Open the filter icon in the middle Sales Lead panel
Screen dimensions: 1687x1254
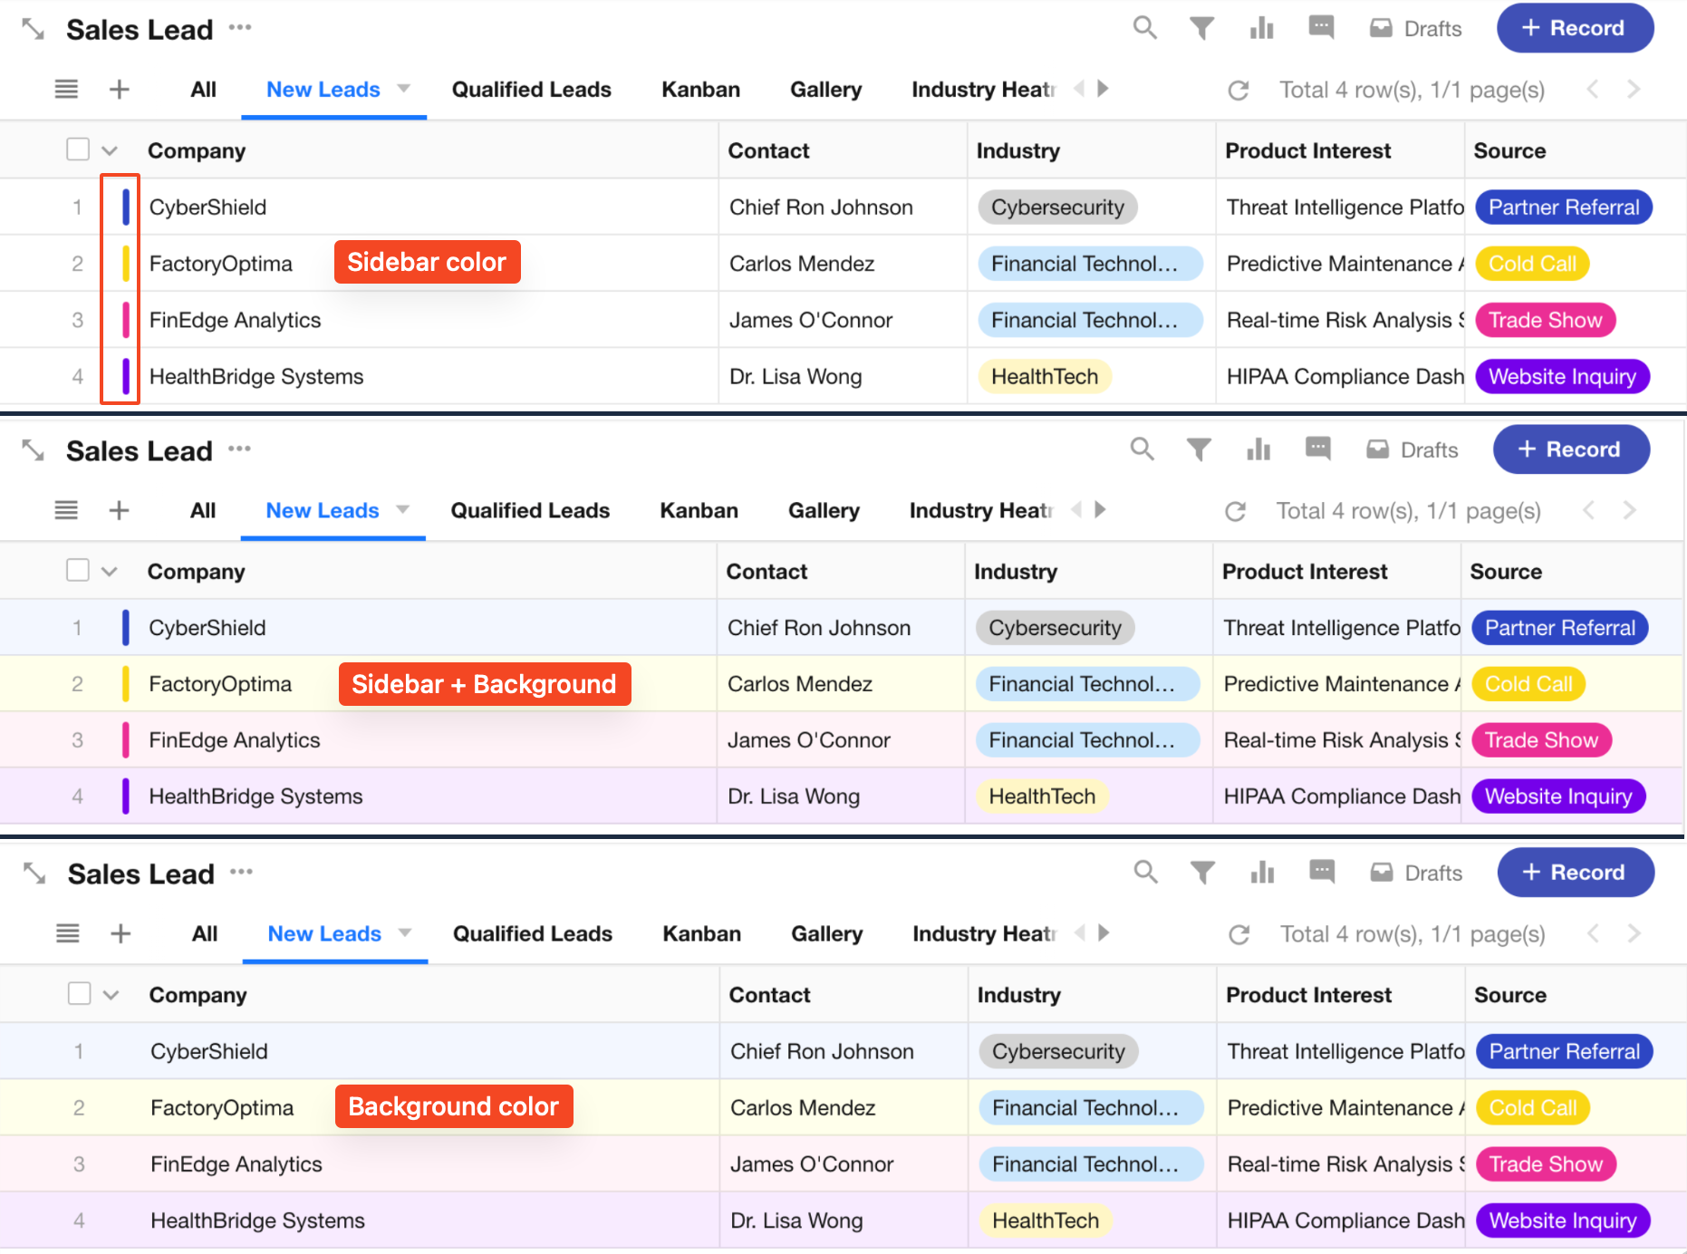pos(1199,449)
